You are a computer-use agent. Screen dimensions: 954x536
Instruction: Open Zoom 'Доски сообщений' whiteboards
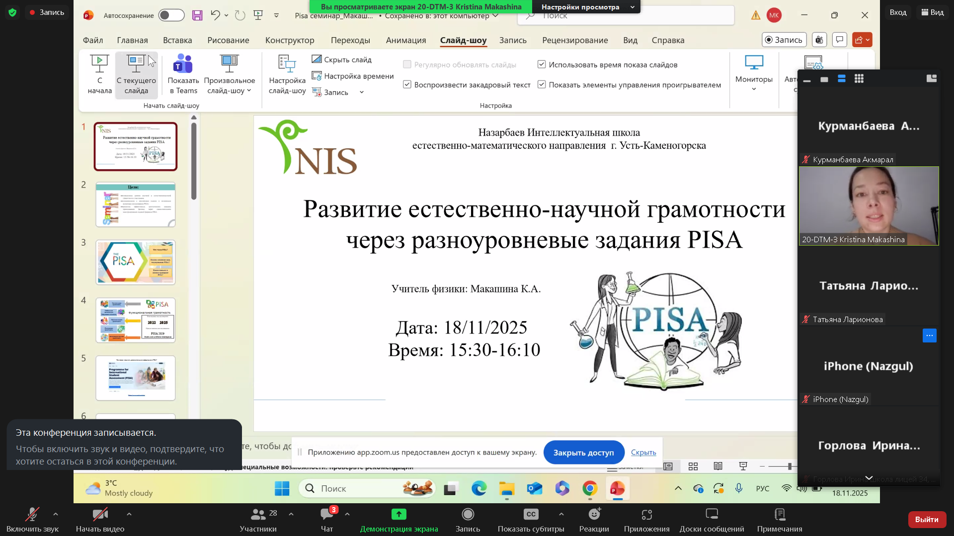(712, 520)
